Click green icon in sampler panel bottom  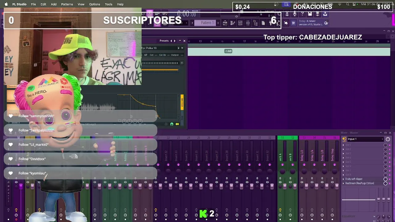click(172, 124)
